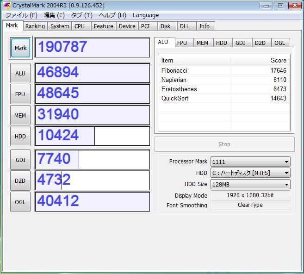Click the OGL score 40412

pyautogui.click(x=93, y=202)
